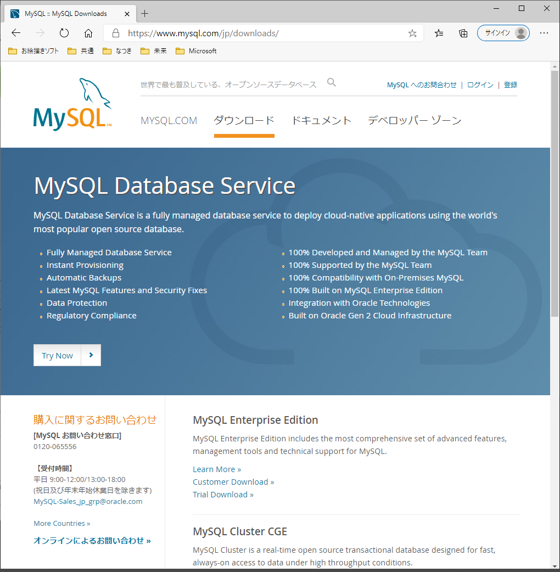Add page to favorites with the star icon
Viewport: 560px width, 572px height.
pyautogui.click(x=412, y=33)
